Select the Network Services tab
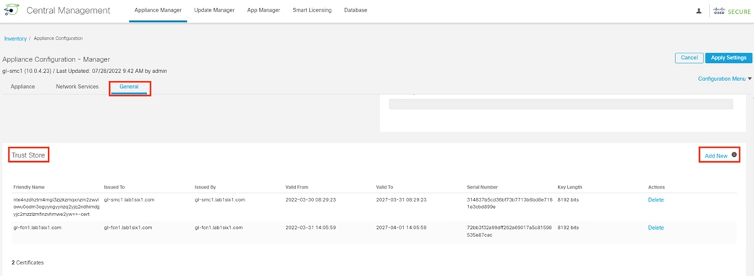 (x=77, y=87)
